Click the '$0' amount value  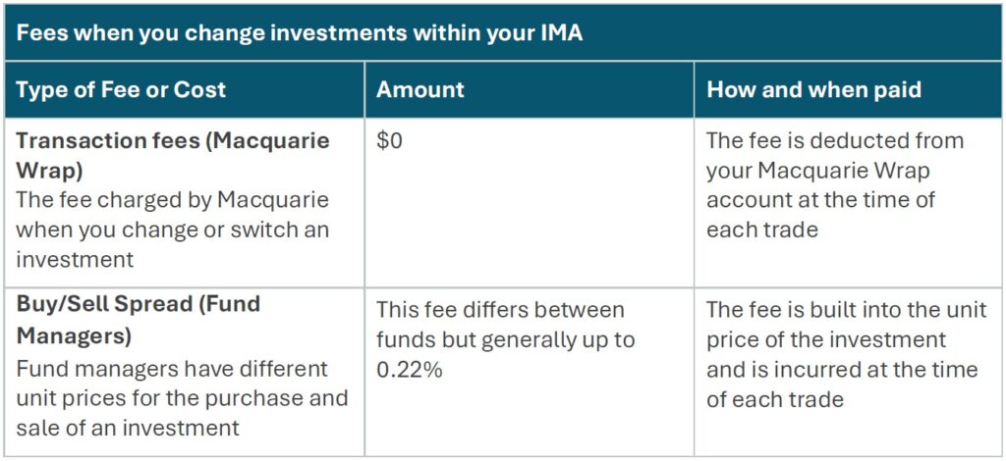click(390, 140)
